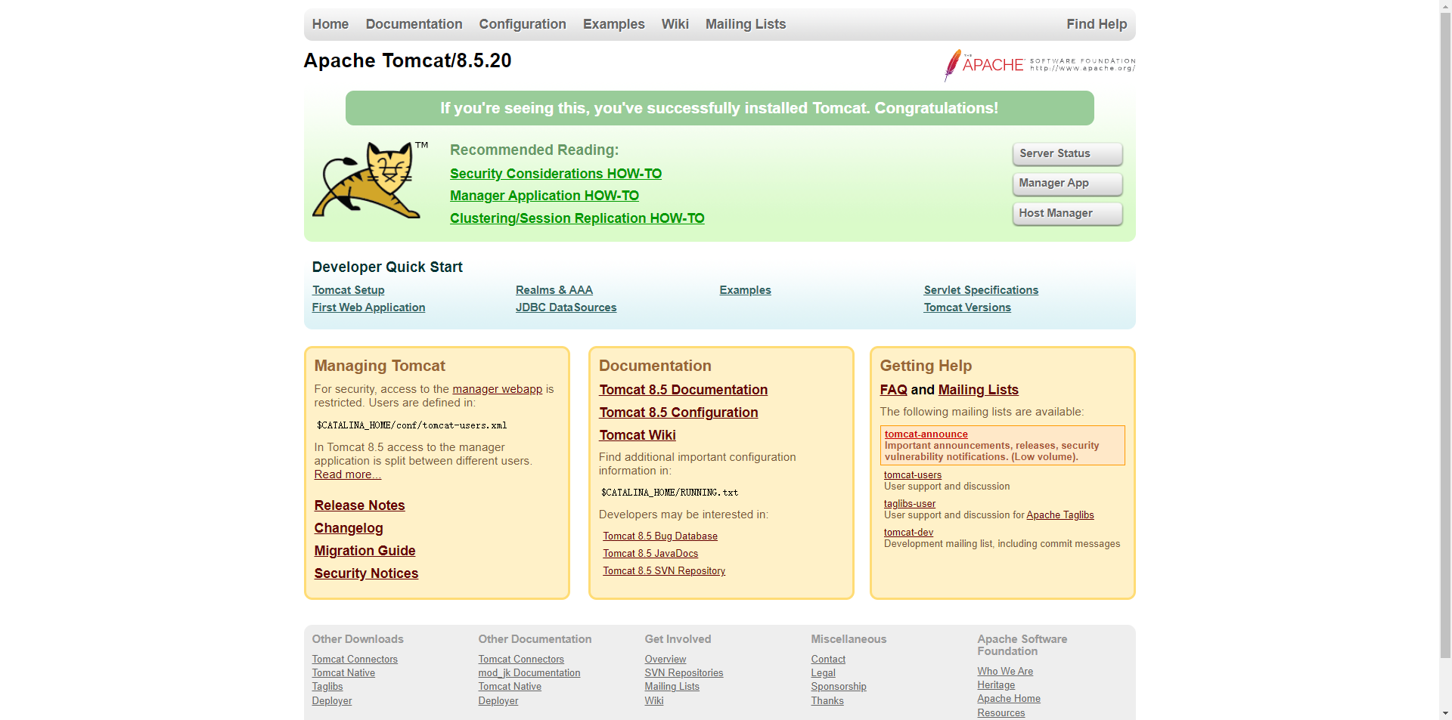The height and width of the screenshot is (720, 1452).
Task: Open Tomcat Connectors under Other Downloads
Action: (355, 660)
